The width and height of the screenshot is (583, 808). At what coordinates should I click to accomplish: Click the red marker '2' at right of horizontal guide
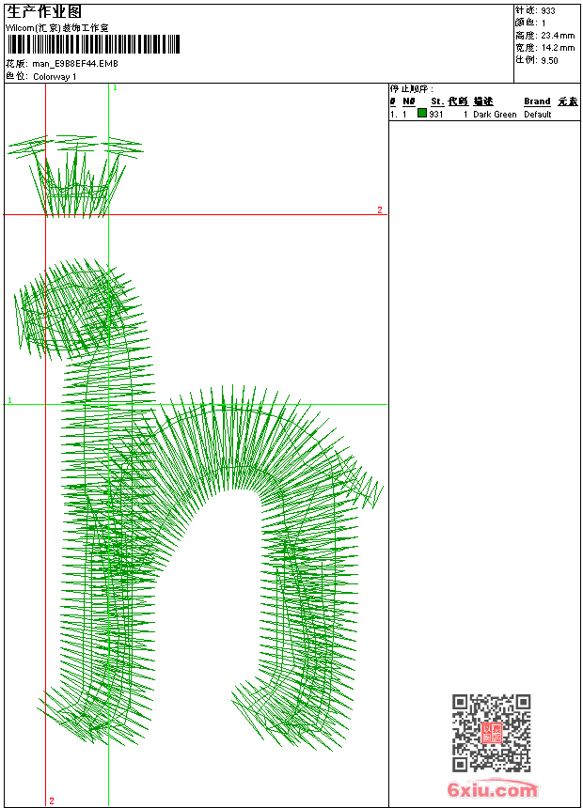(380, 210)
